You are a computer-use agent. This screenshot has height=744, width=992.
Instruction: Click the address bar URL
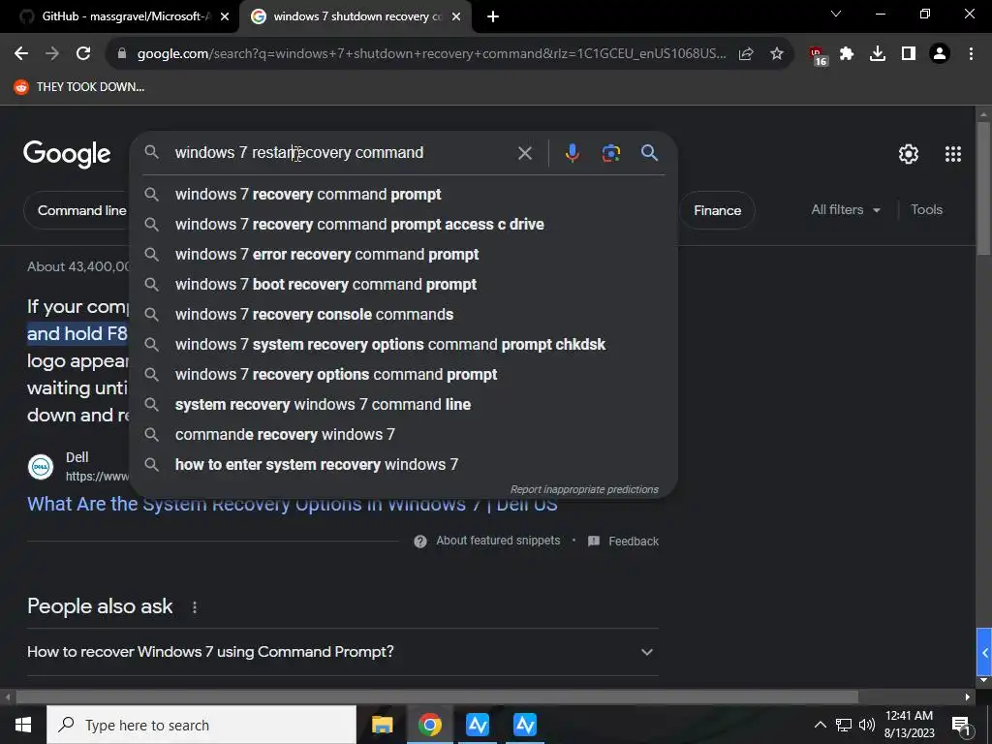pyautogui.click(x=431, y=54)
